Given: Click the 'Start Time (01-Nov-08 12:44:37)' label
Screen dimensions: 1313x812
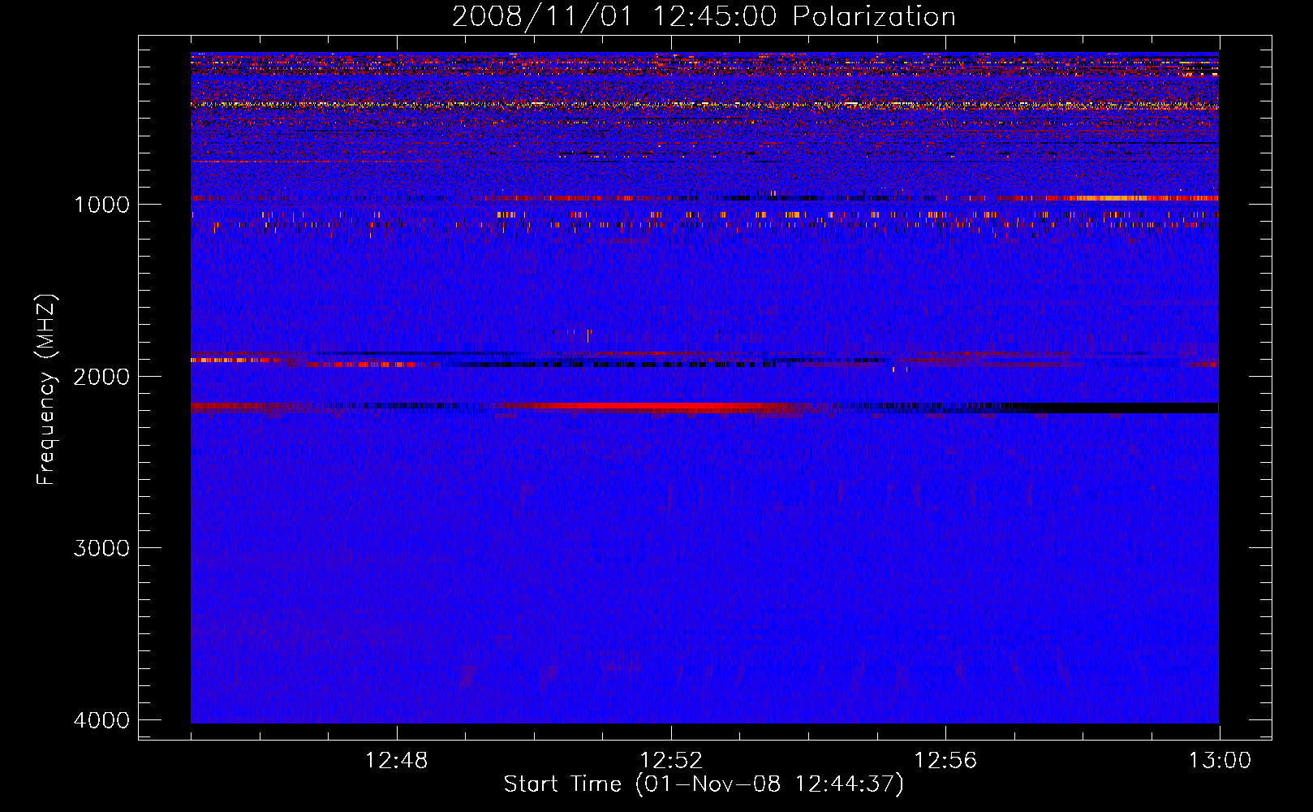Looking at the screenshot, I should 704,784.
